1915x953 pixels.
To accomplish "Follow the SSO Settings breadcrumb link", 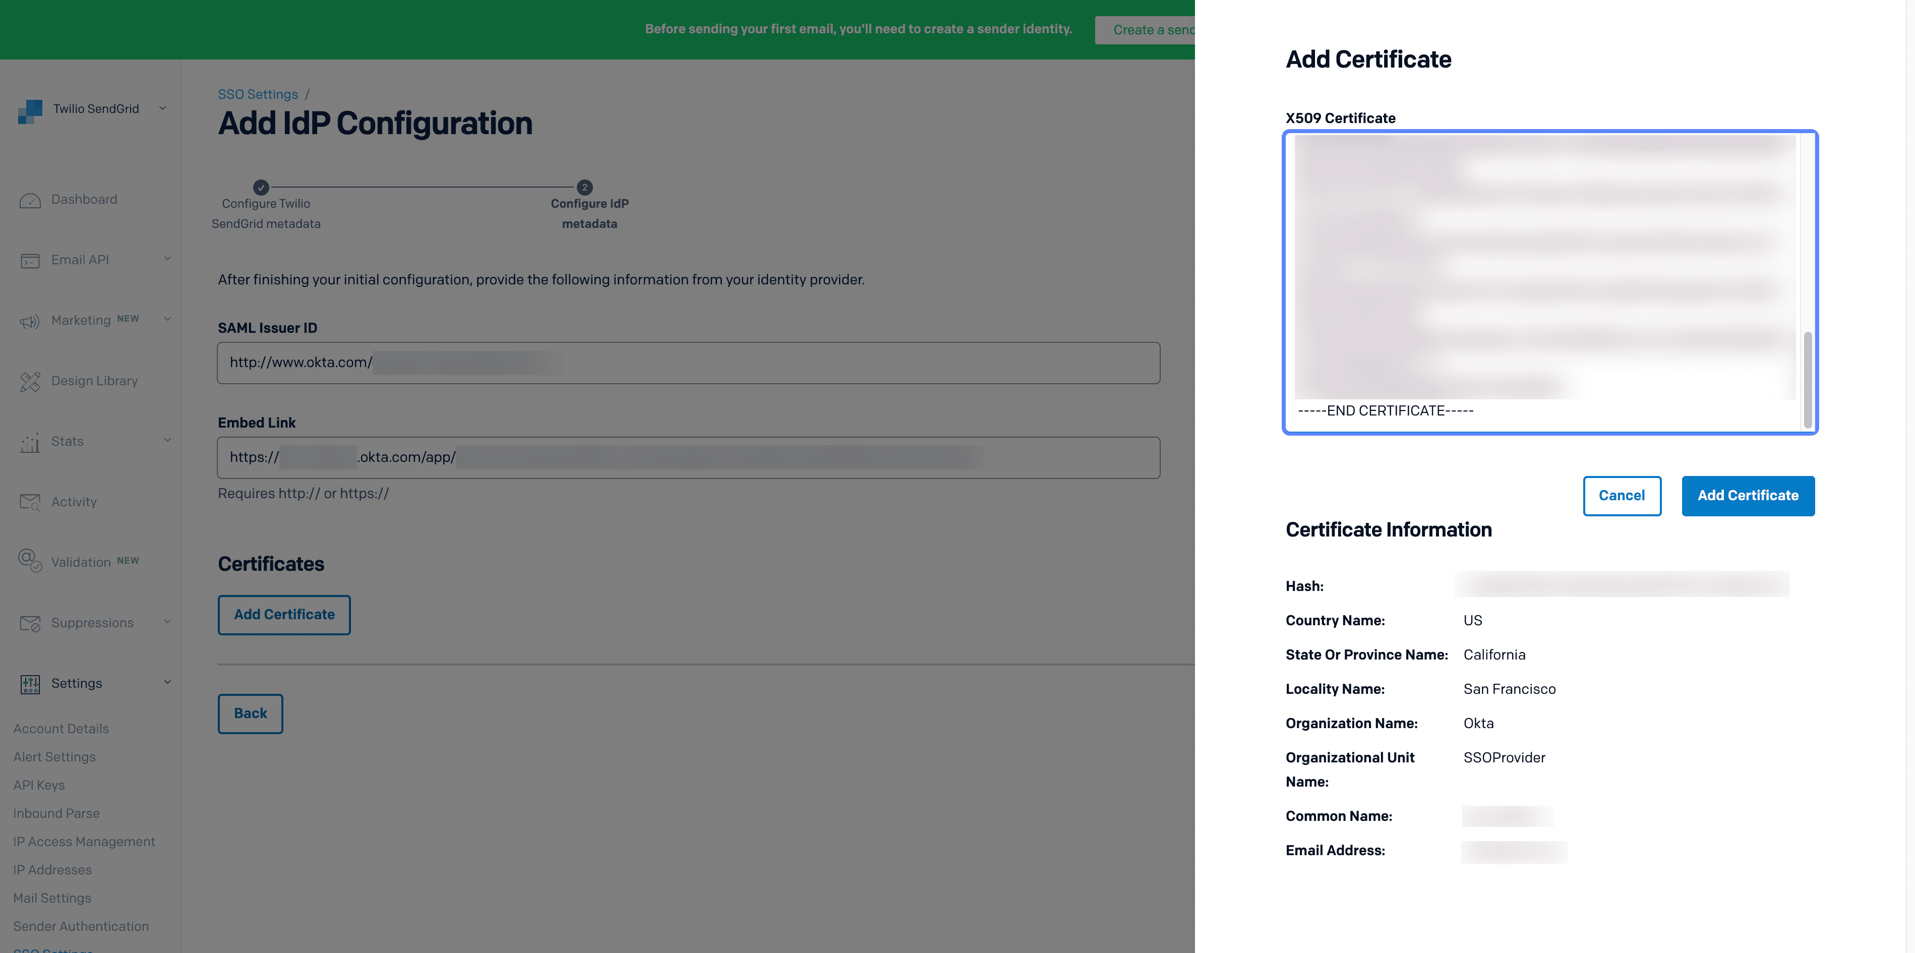I will coord(257,94).
